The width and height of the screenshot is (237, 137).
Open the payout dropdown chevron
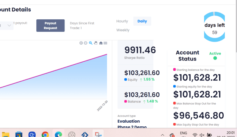(x=9, y=25)
